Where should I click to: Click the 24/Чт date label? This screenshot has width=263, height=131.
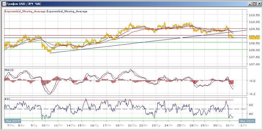pos(168,126)
